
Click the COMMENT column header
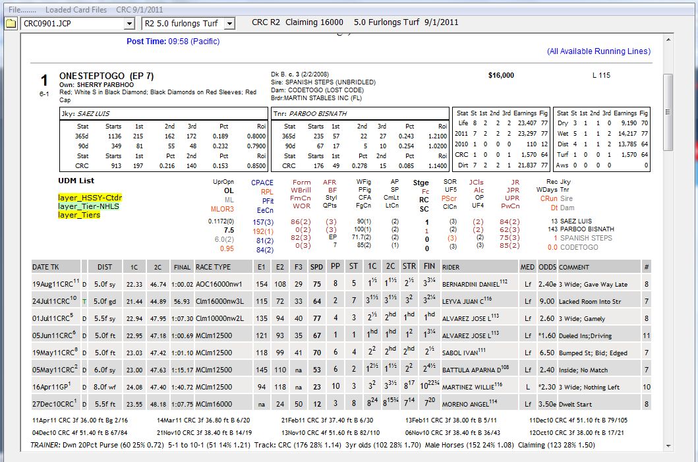pos(599,267)
